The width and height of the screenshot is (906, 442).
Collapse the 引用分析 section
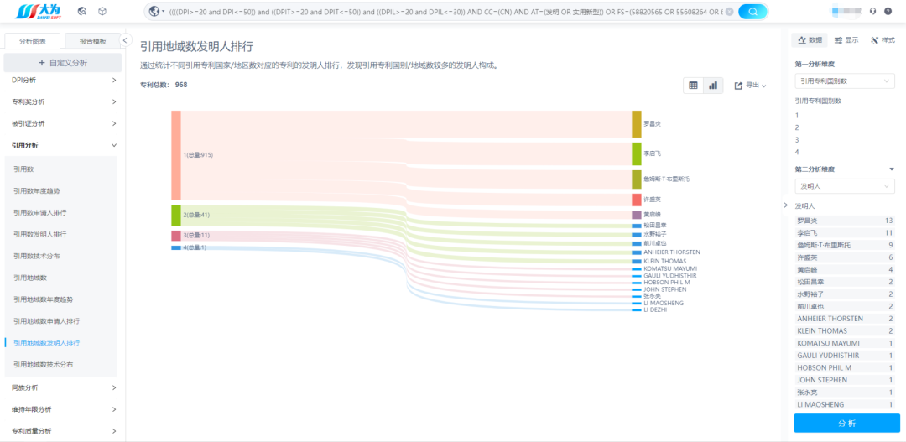coord(64,146)
